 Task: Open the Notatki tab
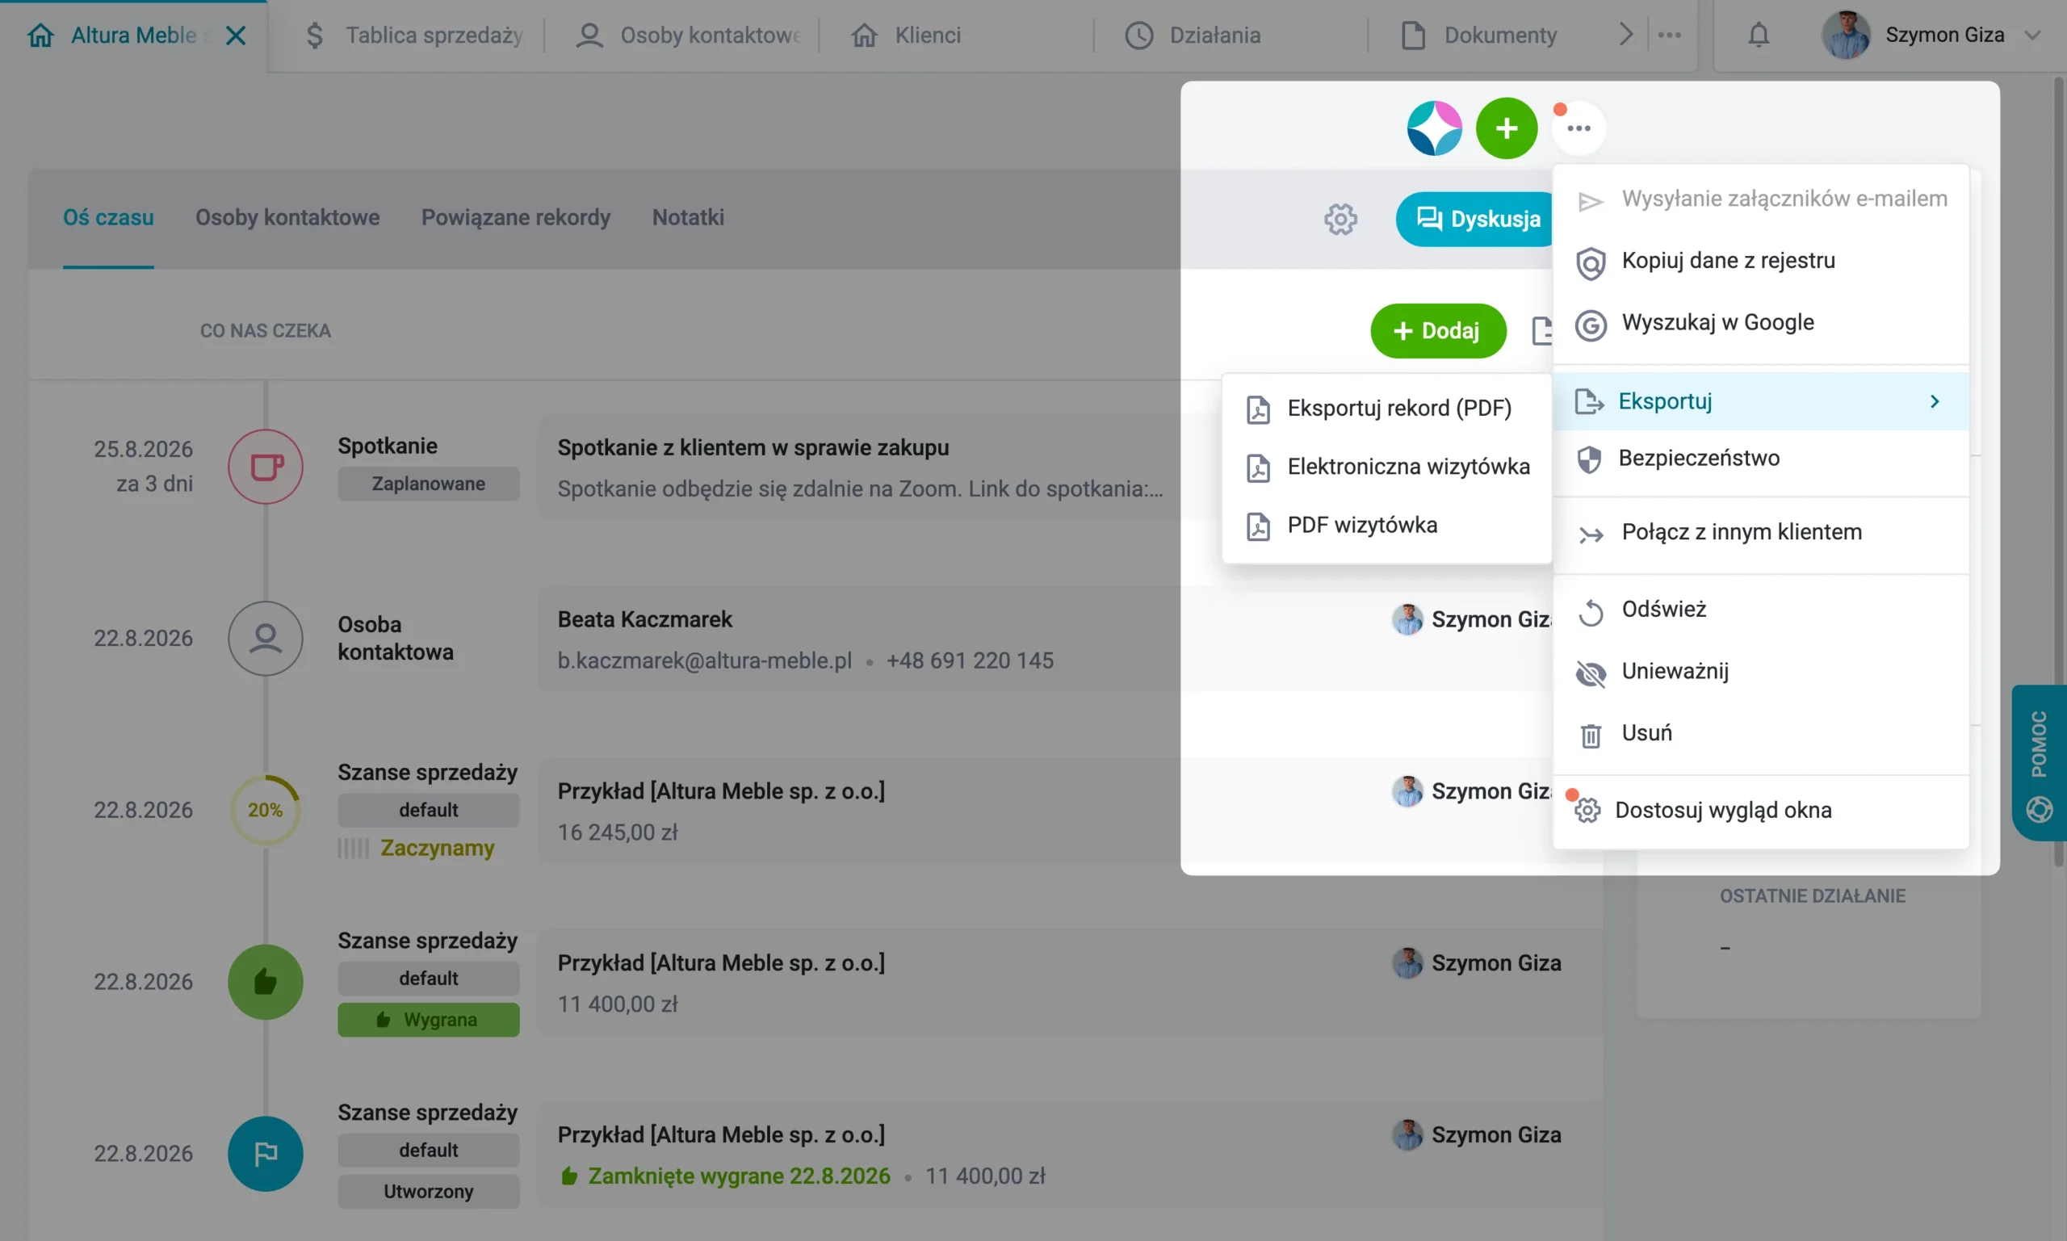point(687,217)
